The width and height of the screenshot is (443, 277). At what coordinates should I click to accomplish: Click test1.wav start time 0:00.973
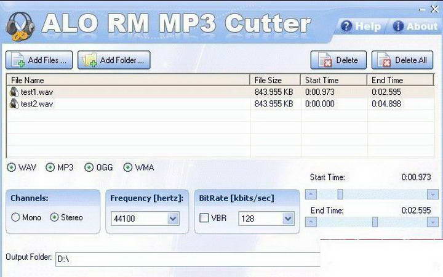coord(319,92)
